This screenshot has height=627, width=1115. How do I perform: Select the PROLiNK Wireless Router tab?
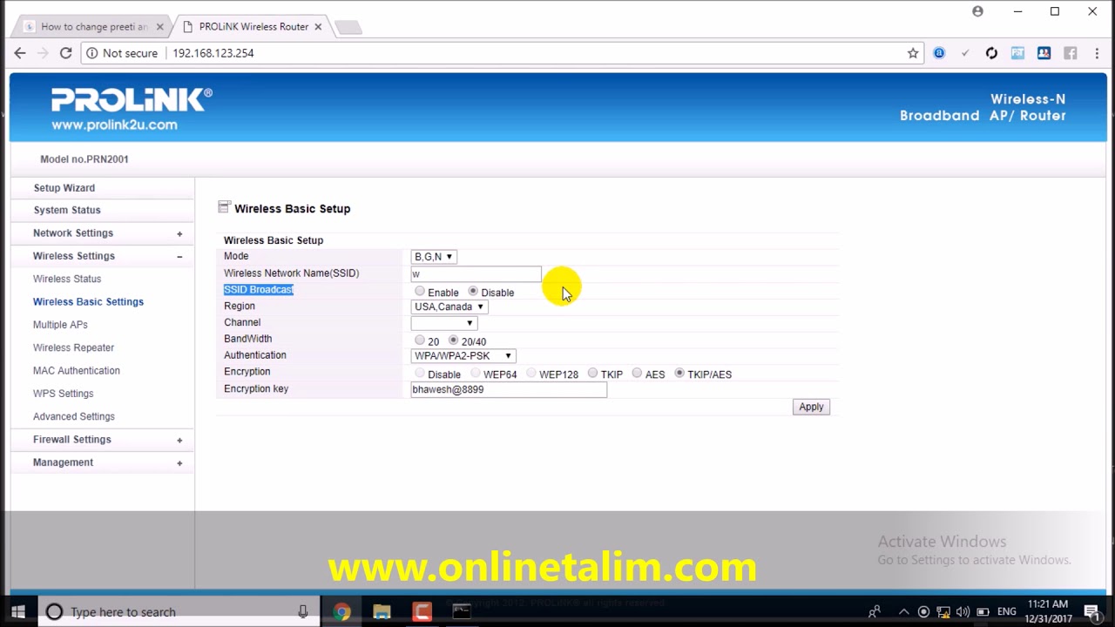pos(253,27)
